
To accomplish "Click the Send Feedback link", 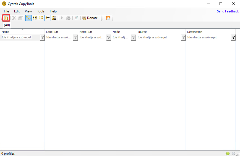I will tap(228, 11).
